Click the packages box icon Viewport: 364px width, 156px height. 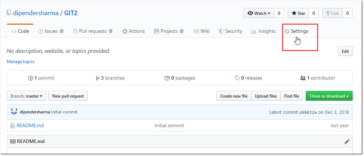pyautogui.click(x=167, y=78)
